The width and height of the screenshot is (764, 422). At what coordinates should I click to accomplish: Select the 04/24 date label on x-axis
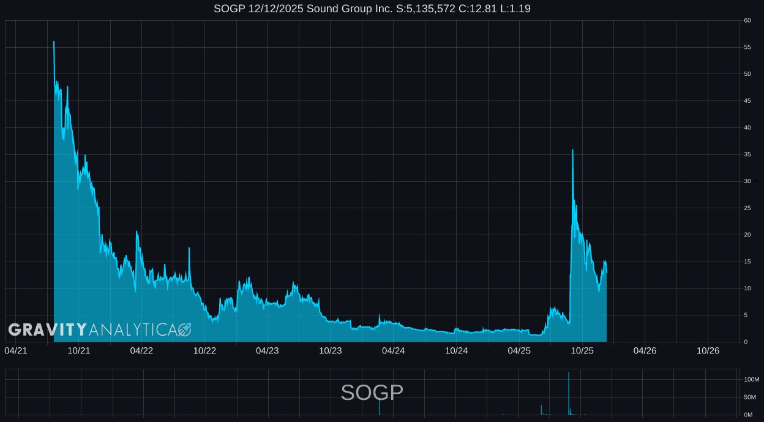pos(393,351)
